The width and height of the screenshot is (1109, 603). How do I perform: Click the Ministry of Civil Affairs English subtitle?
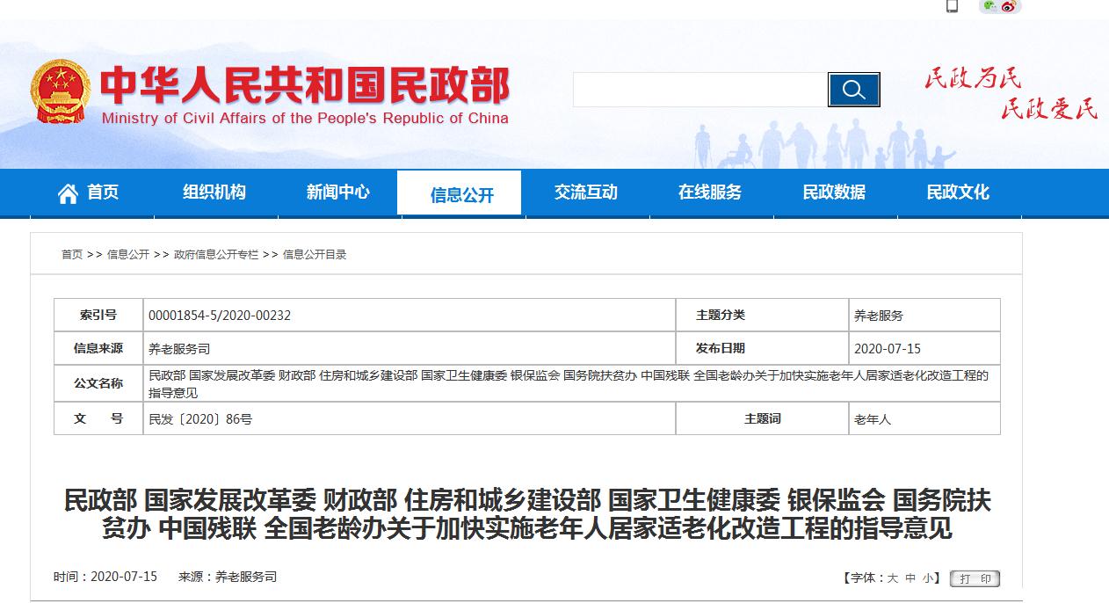[x=305, y=119]
